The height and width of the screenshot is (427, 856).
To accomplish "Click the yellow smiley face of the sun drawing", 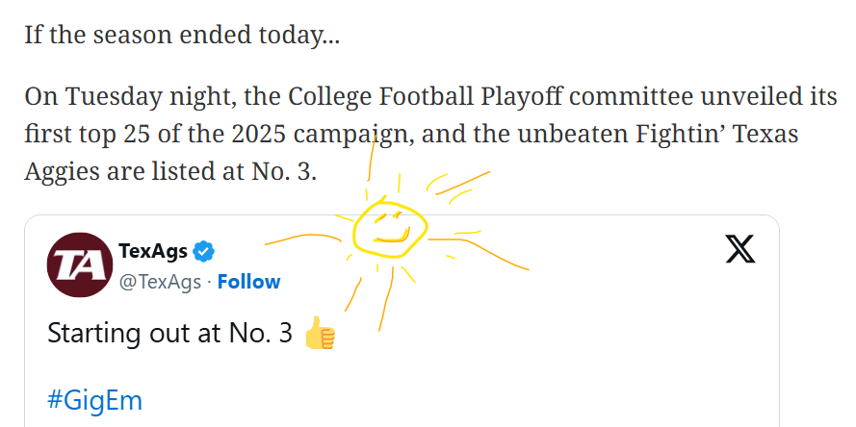I will click(387, 230).
